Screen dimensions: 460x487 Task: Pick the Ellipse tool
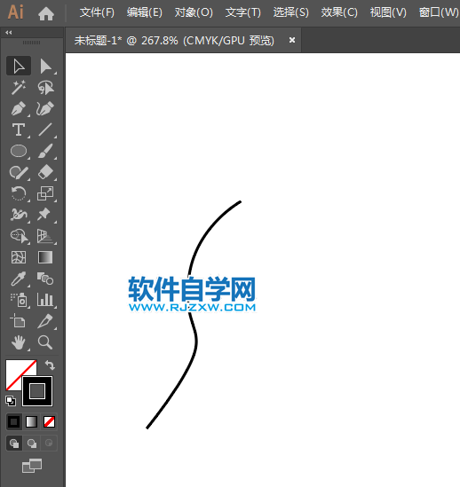pyautogui.click(x=19, y=152)
